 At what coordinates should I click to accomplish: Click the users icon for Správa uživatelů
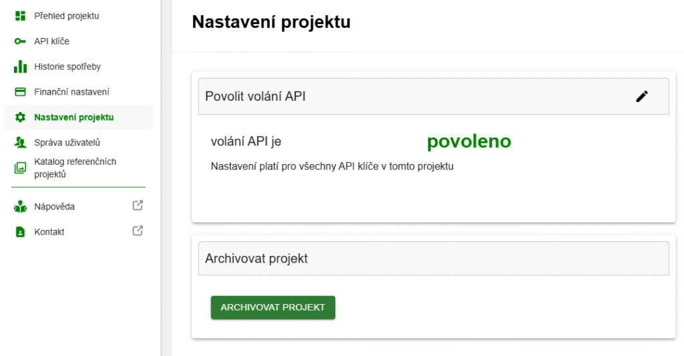click(x=20, y=142)
